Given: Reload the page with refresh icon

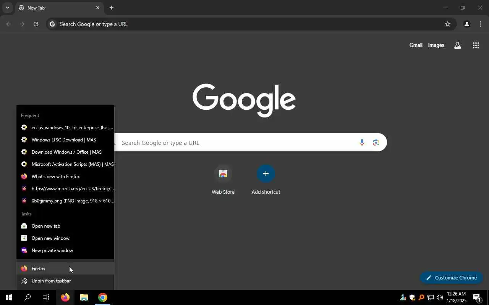Looking at the screenshot, I should [x=36, y=24].
